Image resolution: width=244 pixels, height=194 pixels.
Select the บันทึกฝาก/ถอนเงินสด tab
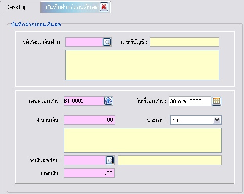pyautogui.click(x=72, y=7)
